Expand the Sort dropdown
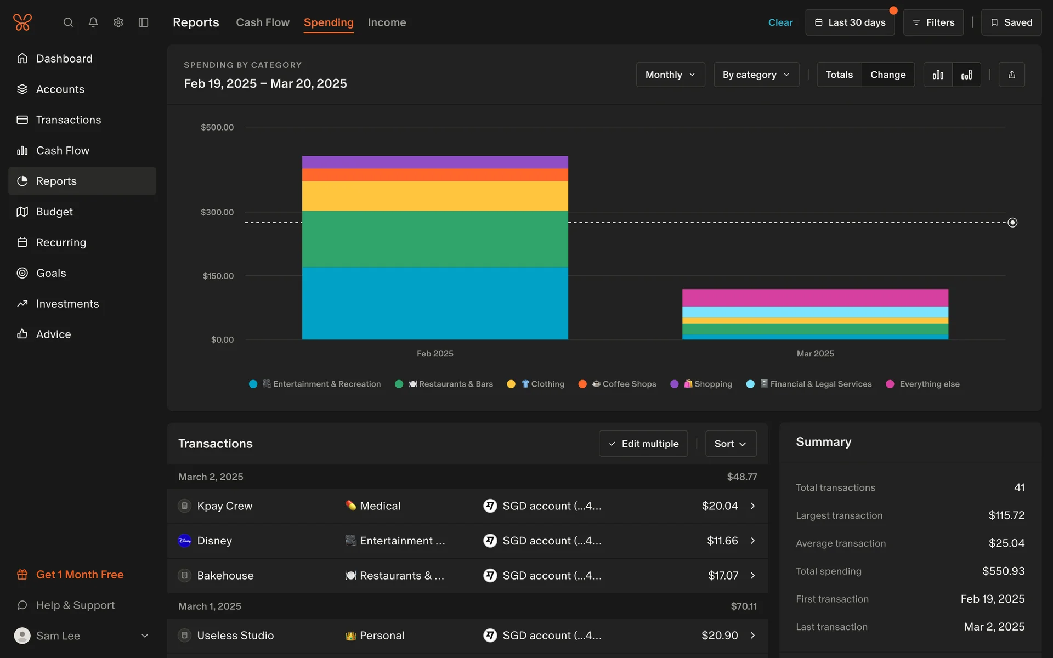 click(731, 444)
